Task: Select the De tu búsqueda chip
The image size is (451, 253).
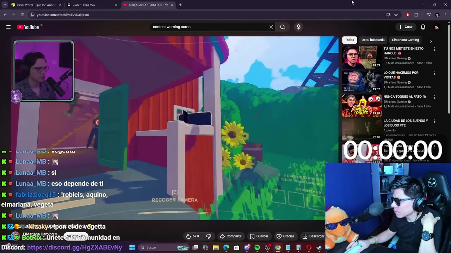Action: 373,40
